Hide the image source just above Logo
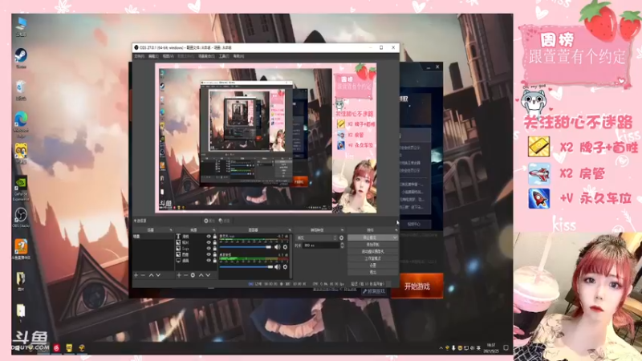Image resolution: width=642 pixels, height=361 pixels. [x=209, y=242]
